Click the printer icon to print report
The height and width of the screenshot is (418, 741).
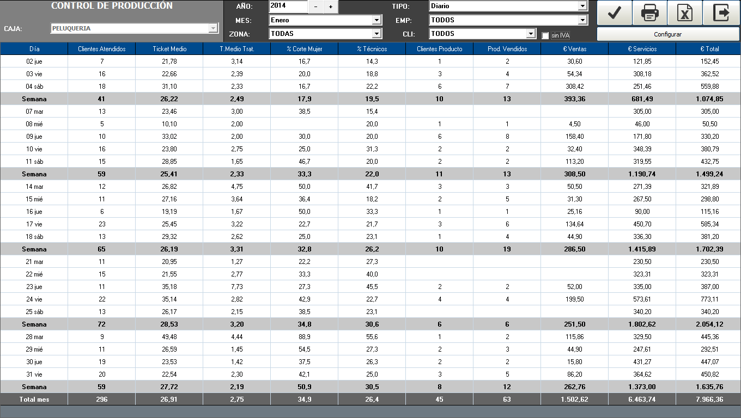pyautogui.click(x=650, y=13)
